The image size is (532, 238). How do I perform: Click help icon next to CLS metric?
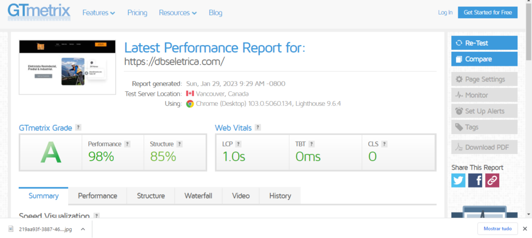(x=384, y=144)
